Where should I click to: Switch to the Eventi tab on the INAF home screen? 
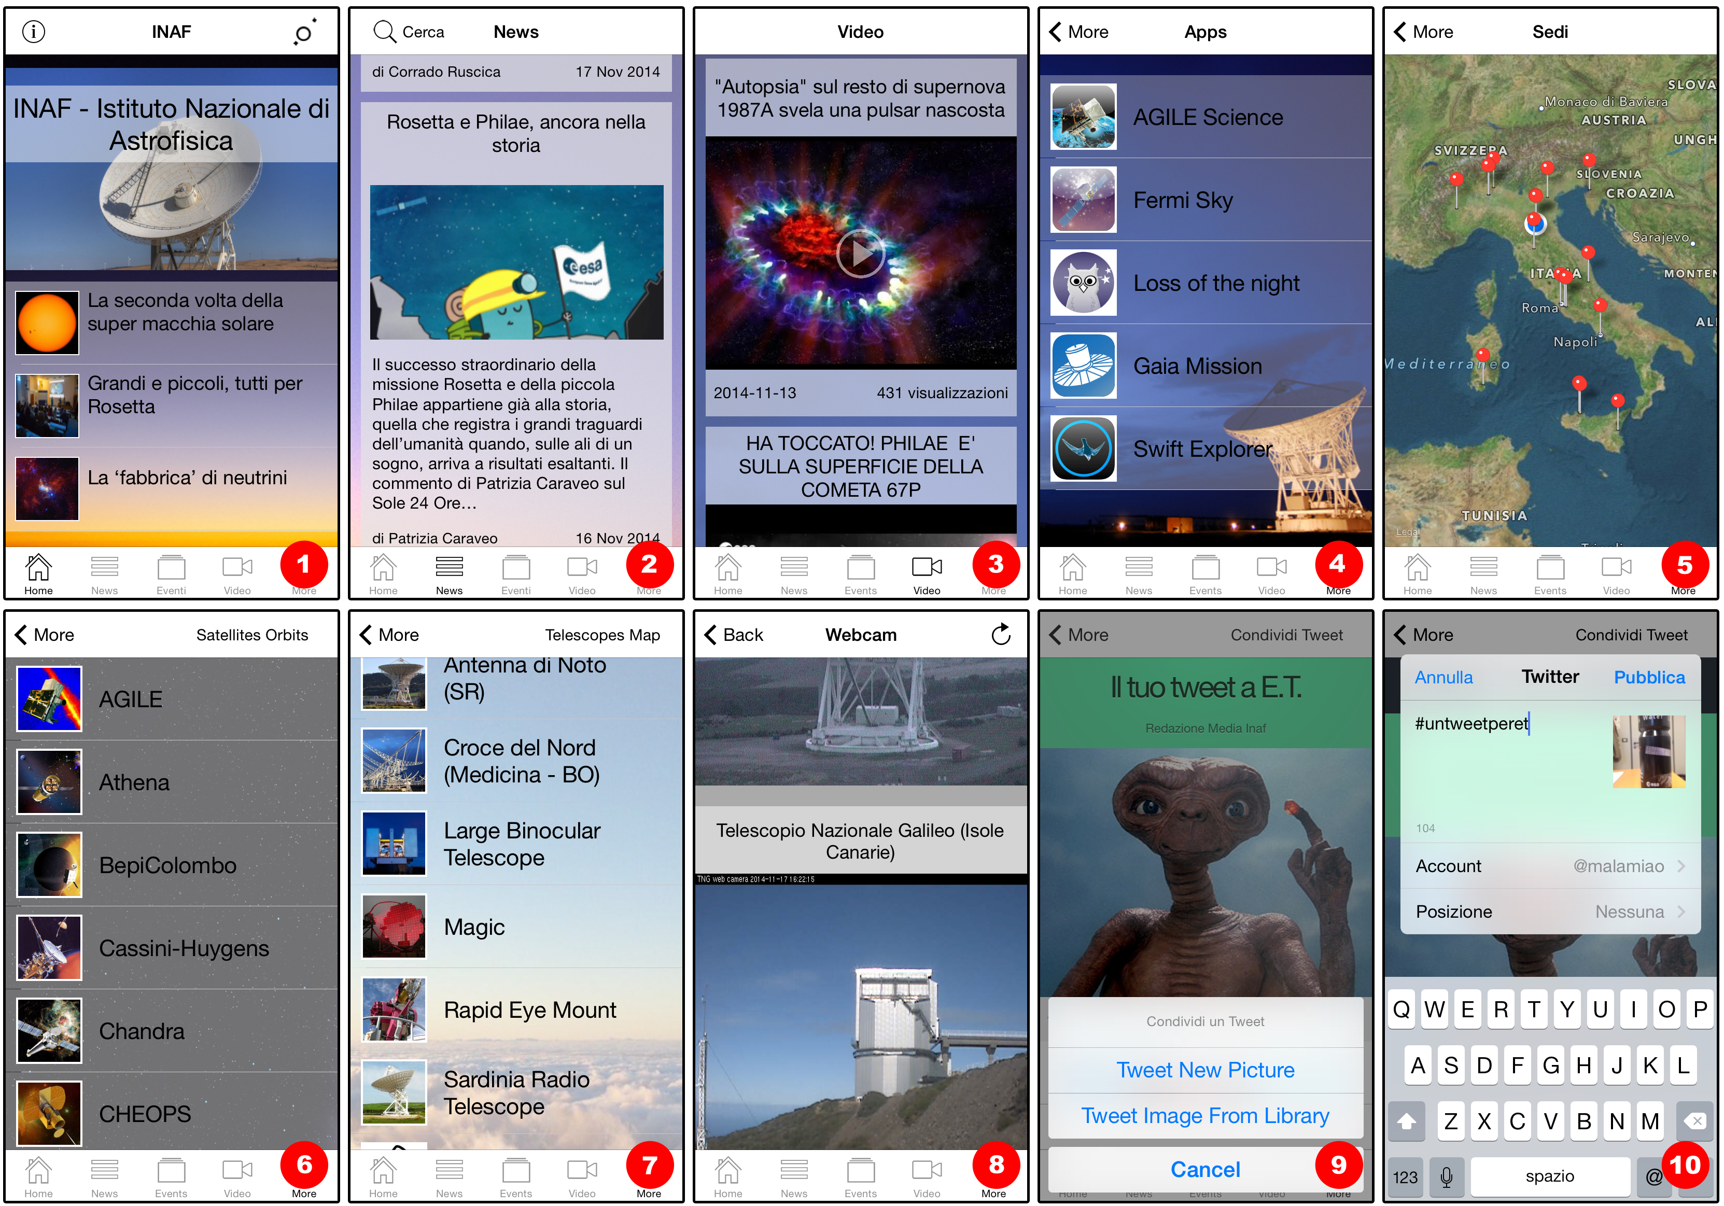(x=171, y=574)
